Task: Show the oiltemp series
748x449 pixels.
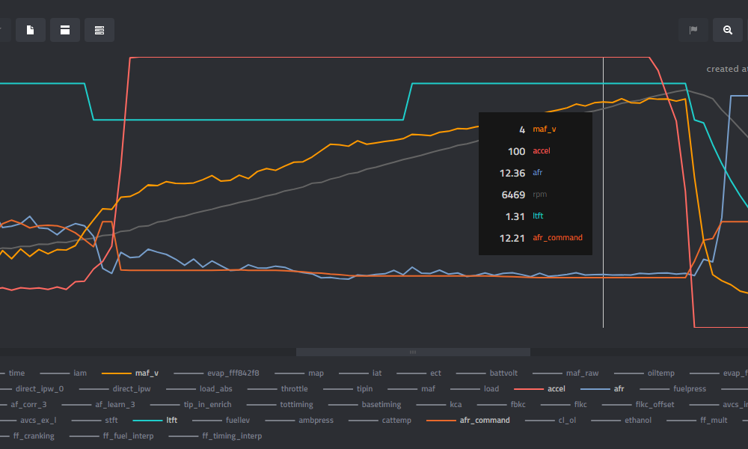Action: point(660,373)
